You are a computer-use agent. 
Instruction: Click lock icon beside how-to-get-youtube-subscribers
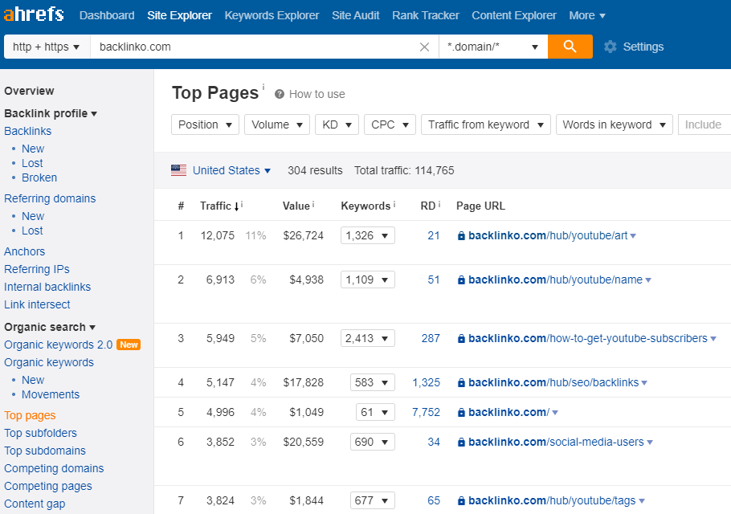461,339
